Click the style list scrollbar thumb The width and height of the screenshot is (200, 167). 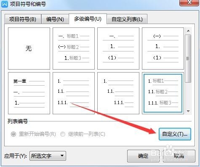coord(188,58)
